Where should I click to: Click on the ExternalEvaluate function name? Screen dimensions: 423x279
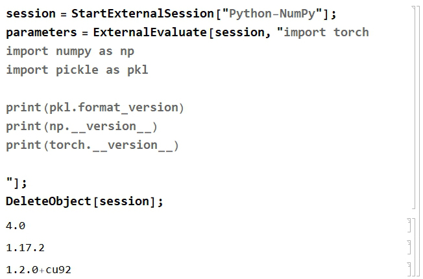[150, 32]
